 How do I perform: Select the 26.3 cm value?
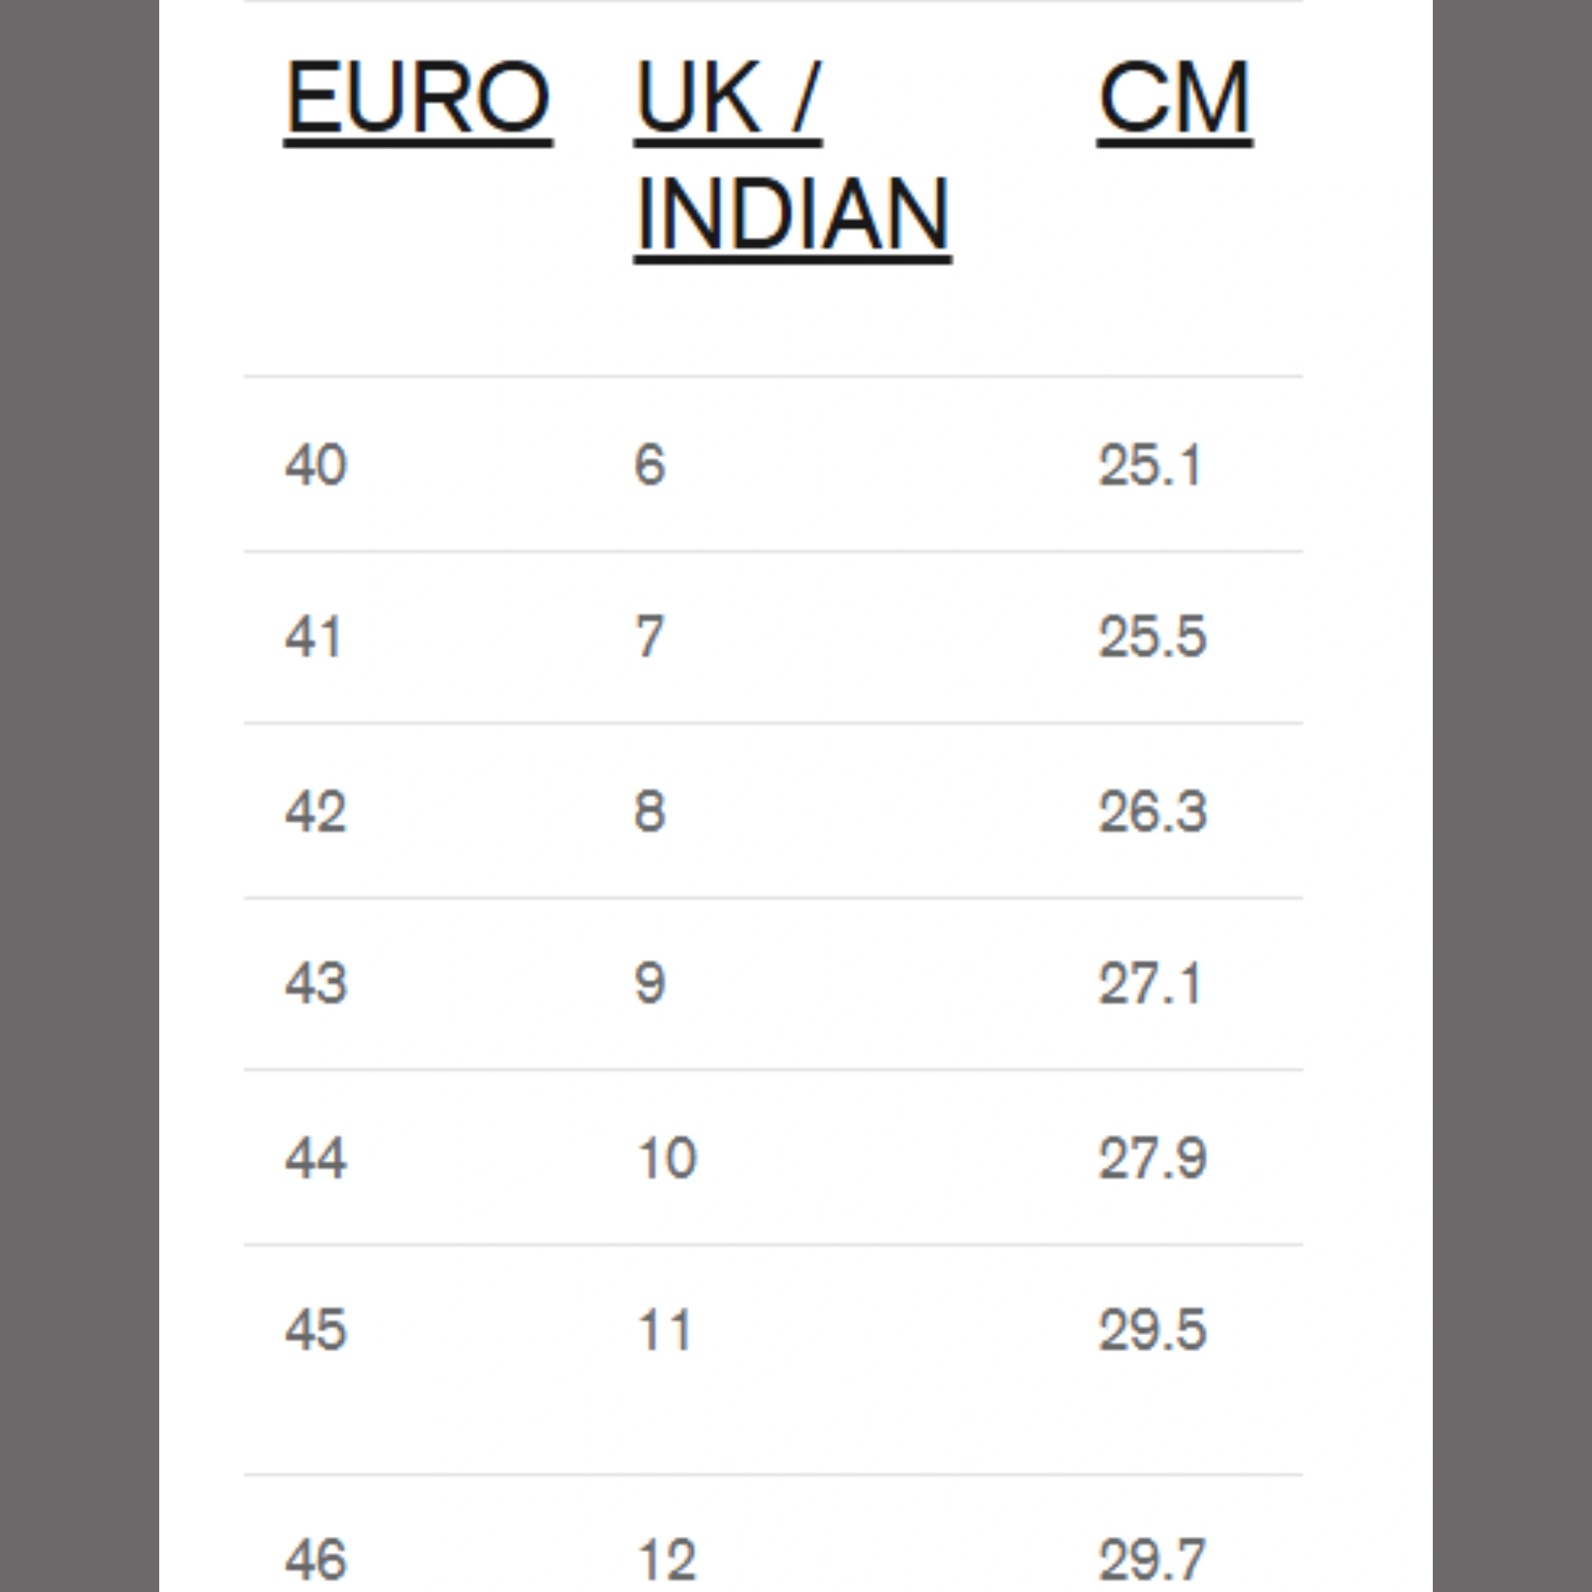tap(1152, 812)
